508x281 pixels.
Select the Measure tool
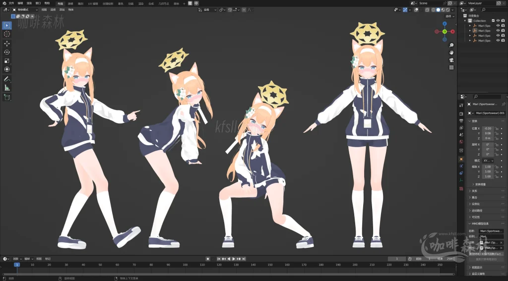(7, 88)
